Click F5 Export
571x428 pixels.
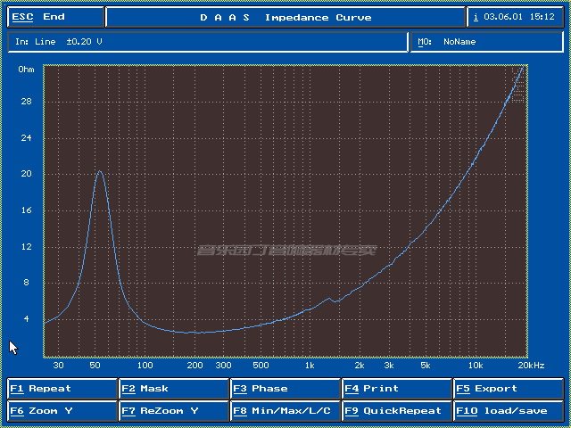(x=509, y=389)
